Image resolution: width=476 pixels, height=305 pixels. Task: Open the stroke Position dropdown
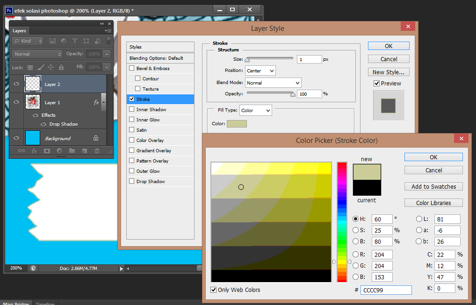[260, 71]
